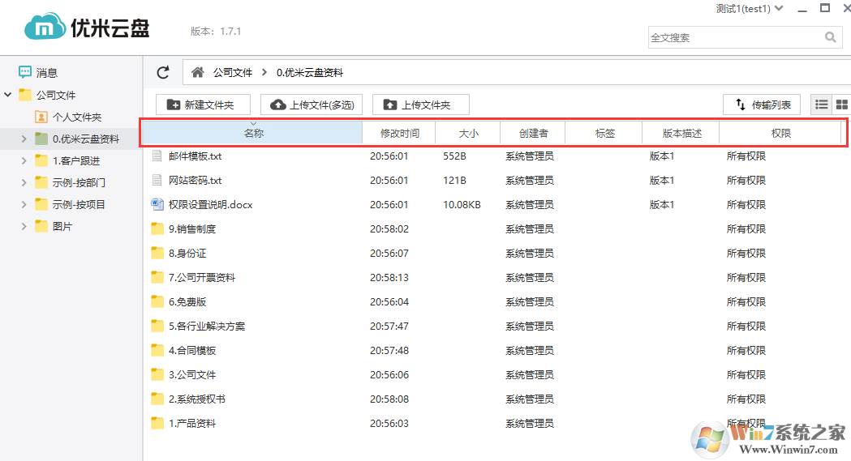Image resolution: width=851 pixels, height=461 pixels.
Task: Click the breadcrumb arrow after 公司文件
Action: coord(264,72)
